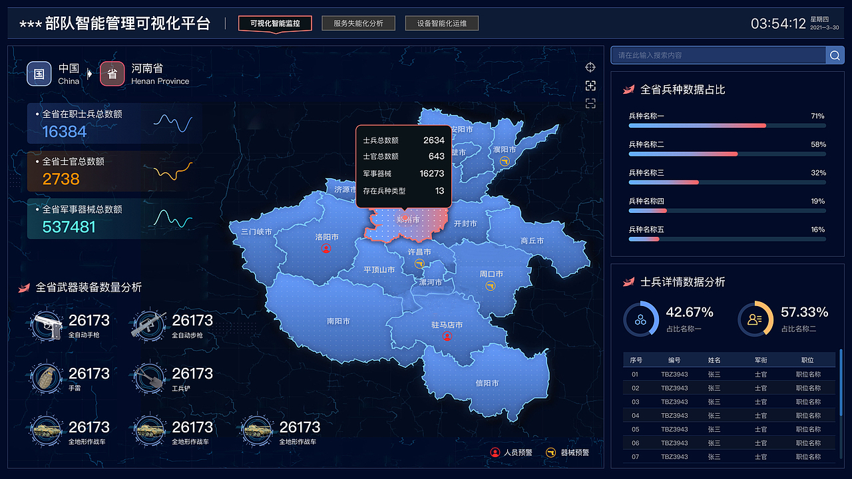Click the red wing icon beside 全省武器装备数量分析

tap(24, 287)
